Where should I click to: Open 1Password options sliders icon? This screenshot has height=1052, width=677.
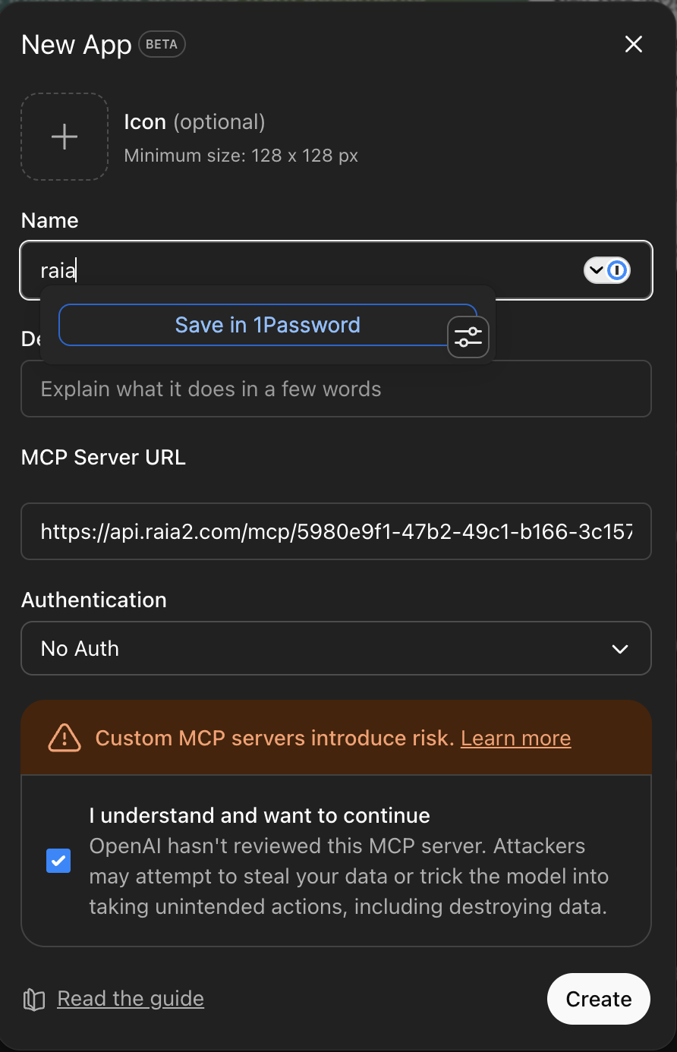[468, 337]
